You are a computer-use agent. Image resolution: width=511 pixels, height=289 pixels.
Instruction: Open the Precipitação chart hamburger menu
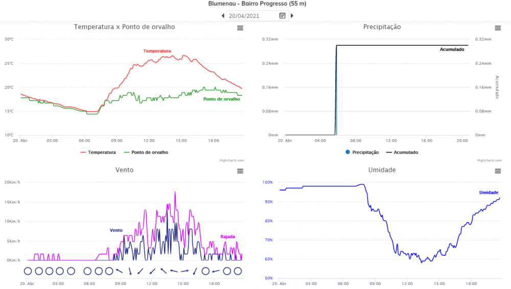[x=498, y=29]
